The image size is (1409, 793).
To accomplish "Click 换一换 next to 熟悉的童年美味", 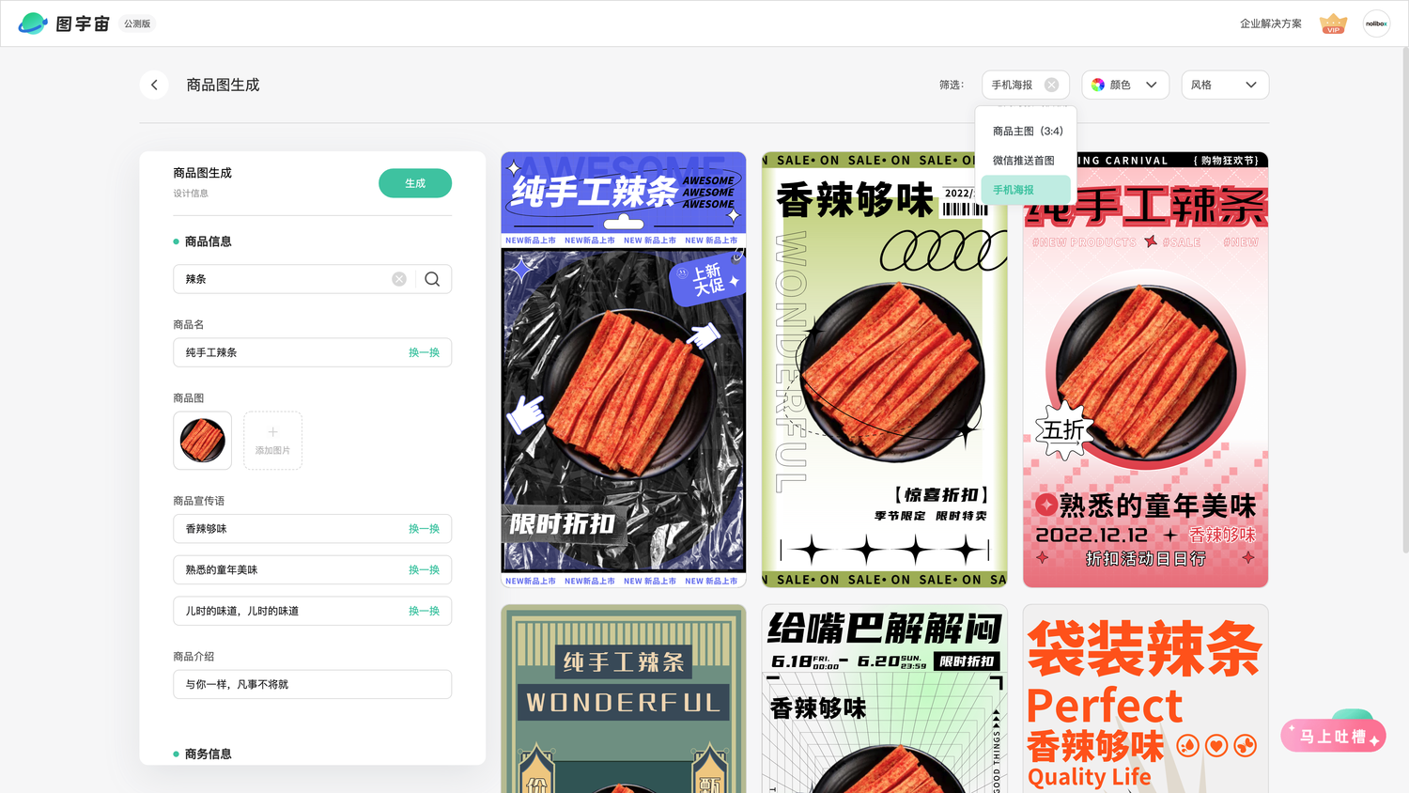I will pyautogui.click(x=424, y=570).
